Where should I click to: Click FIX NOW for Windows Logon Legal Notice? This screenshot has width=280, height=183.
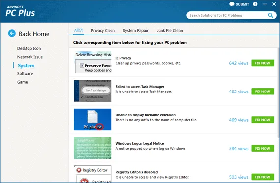click(x=262, y=148)
